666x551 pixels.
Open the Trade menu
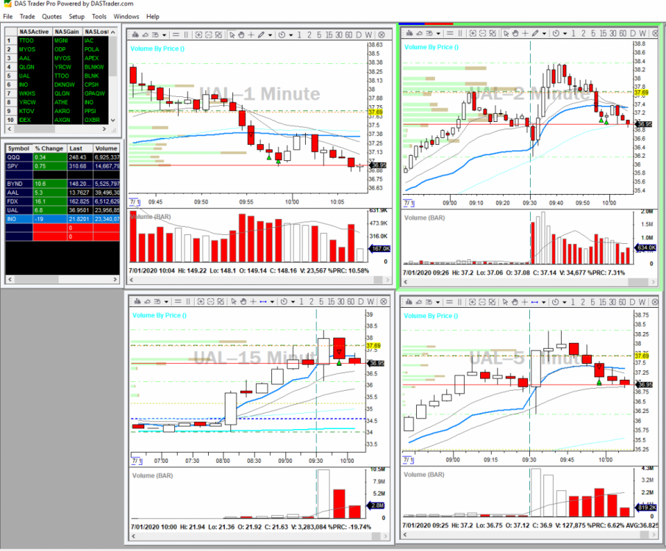pos(27,16)
